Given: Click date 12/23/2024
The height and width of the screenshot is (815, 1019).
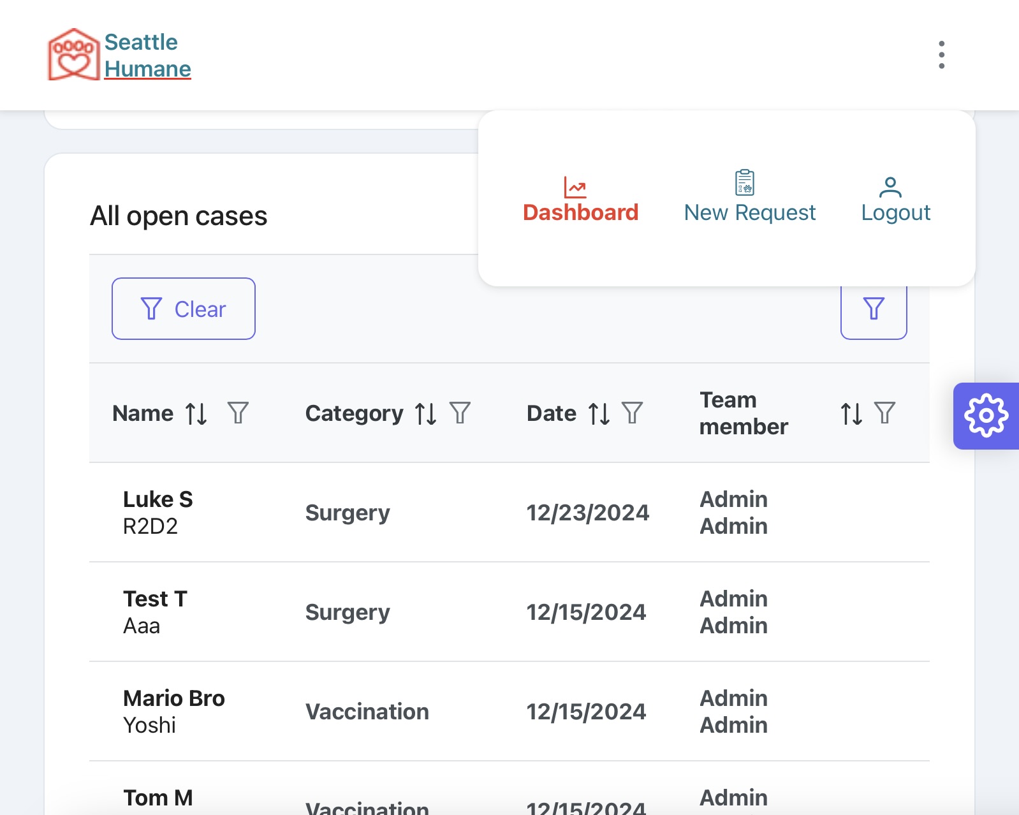Looking at the screenshot, I should (588, 513).
